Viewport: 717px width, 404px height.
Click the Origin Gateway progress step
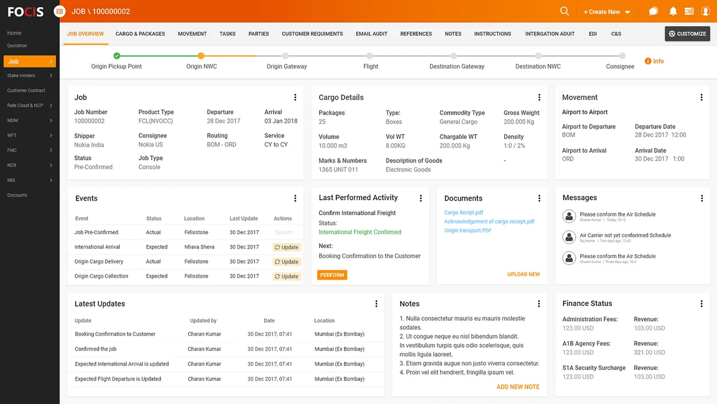[286, 56]
